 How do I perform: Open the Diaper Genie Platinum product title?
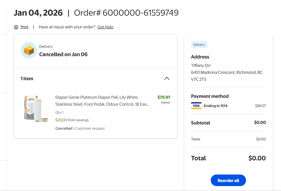[102, 101]
